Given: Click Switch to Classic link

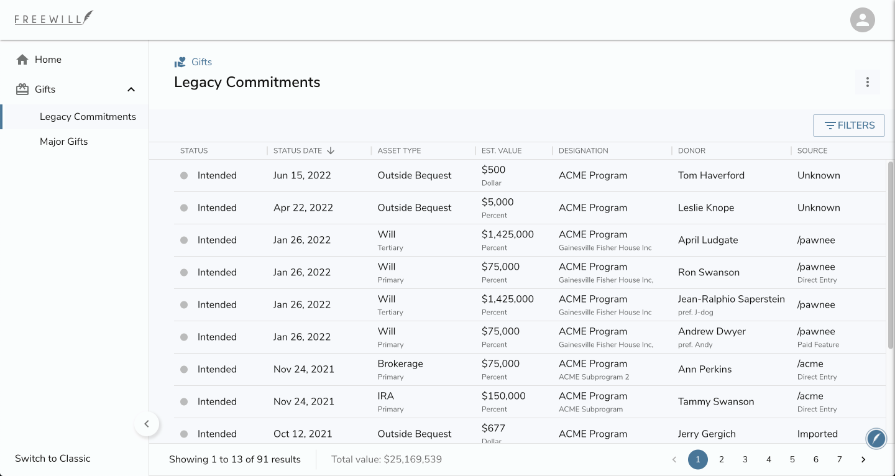Looking at the screenshot, I should coord(53,459).
